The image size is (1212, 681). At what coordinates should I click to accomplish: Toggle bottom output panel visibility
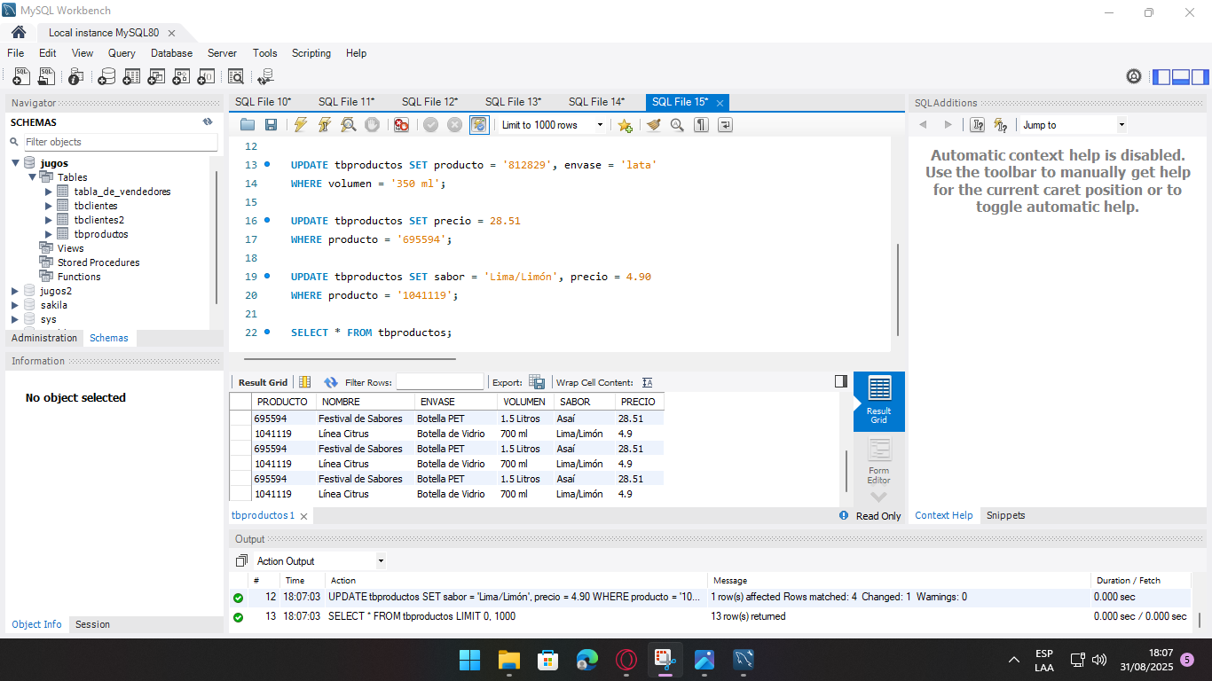(x=1181, y=76)
